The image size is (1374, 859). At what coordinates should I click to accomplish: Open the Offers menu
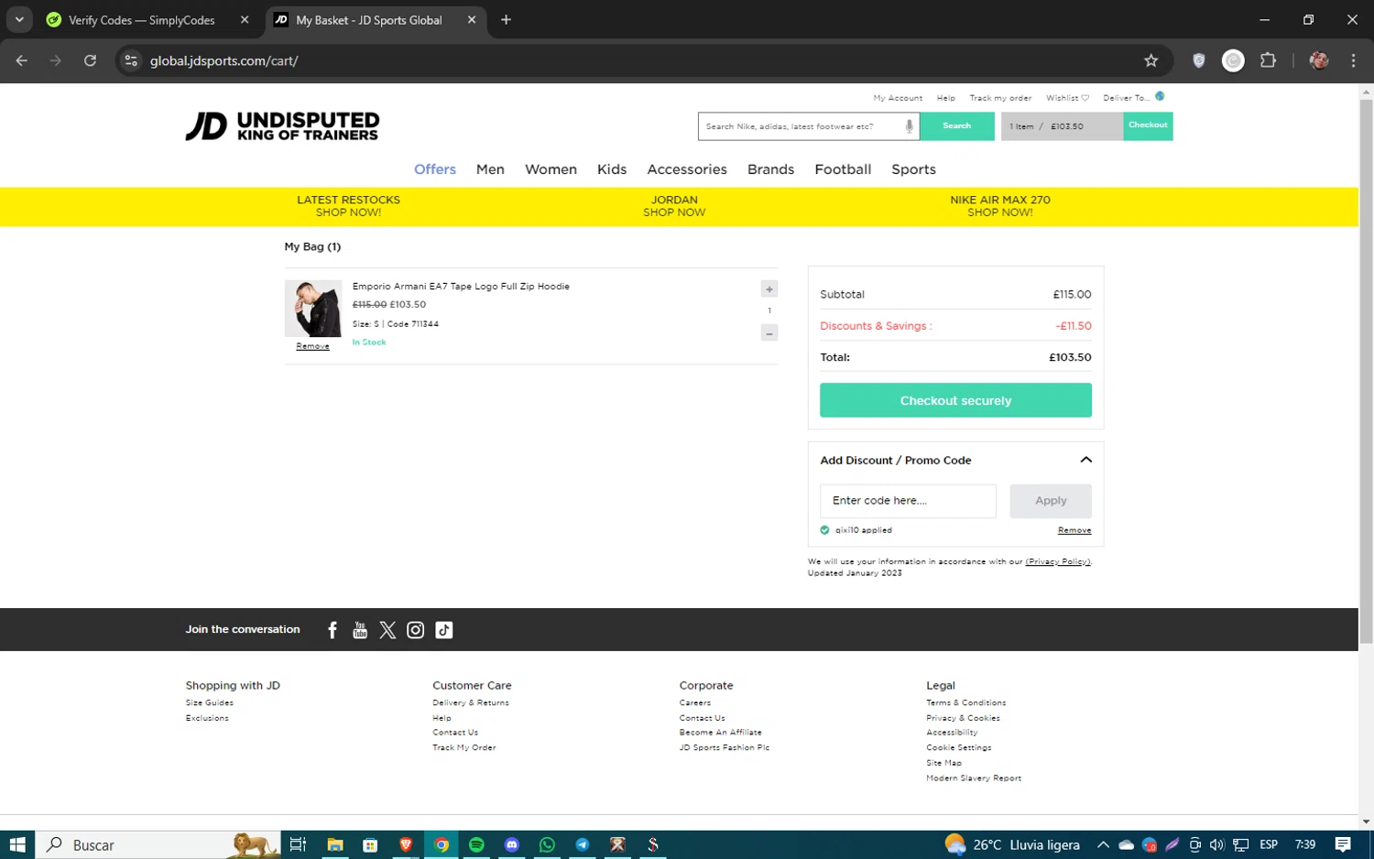[x=435, y=169]
